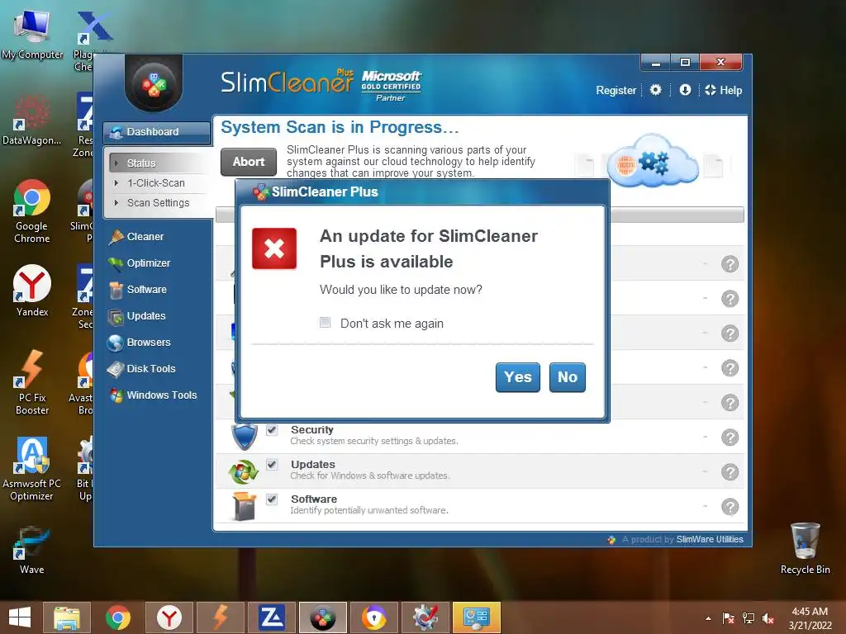The image size is (846, 634).
Task: Open the Windows Start button
Action: [x=20, y=617]
